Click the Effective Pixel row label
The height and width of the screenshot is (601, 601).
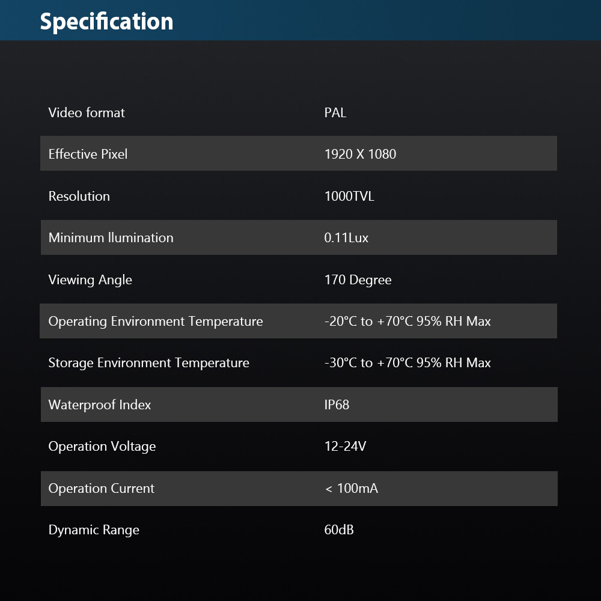88,154
